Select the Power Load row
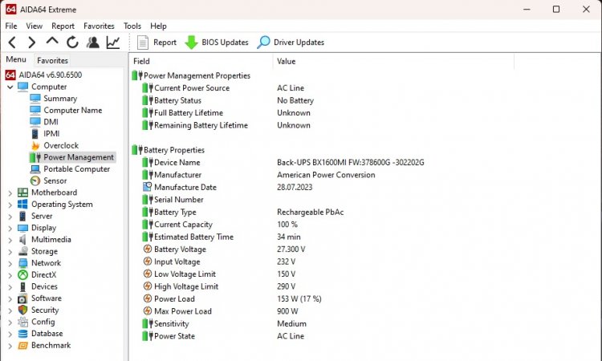Screen dimensions: 602x361 coord(232,299)
